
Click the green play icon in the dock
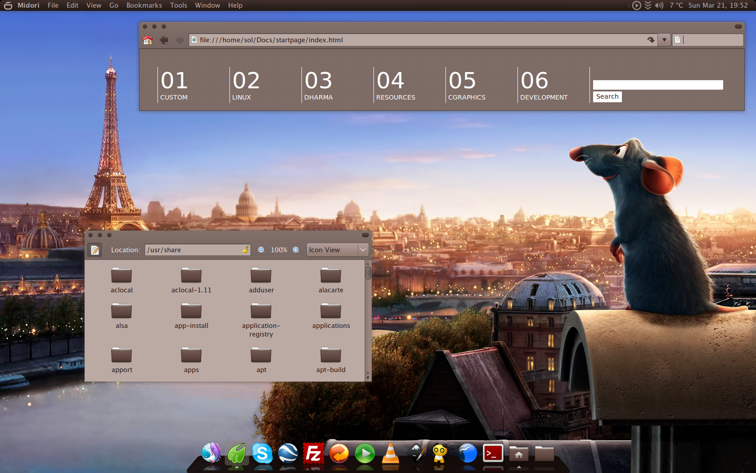click(365, 453)
